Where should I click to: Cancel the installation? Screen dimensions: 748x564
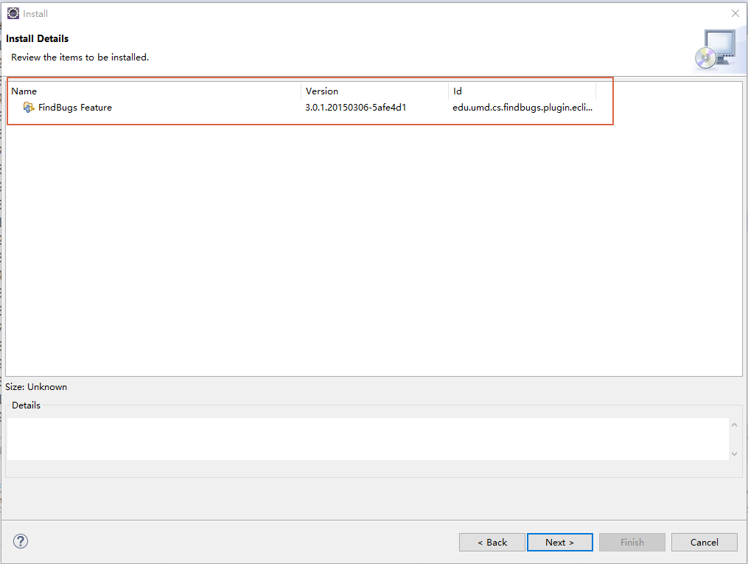click(x=704, y=542)
